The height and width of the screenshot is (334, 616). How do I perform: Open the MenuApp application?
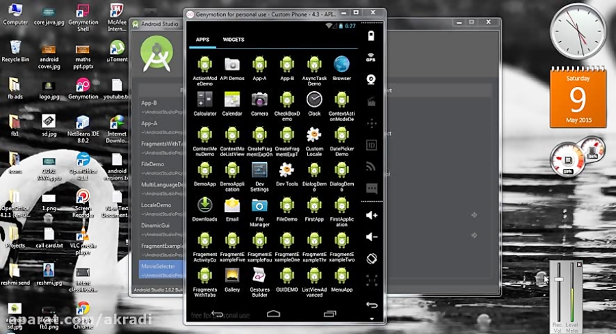(342, 280)
